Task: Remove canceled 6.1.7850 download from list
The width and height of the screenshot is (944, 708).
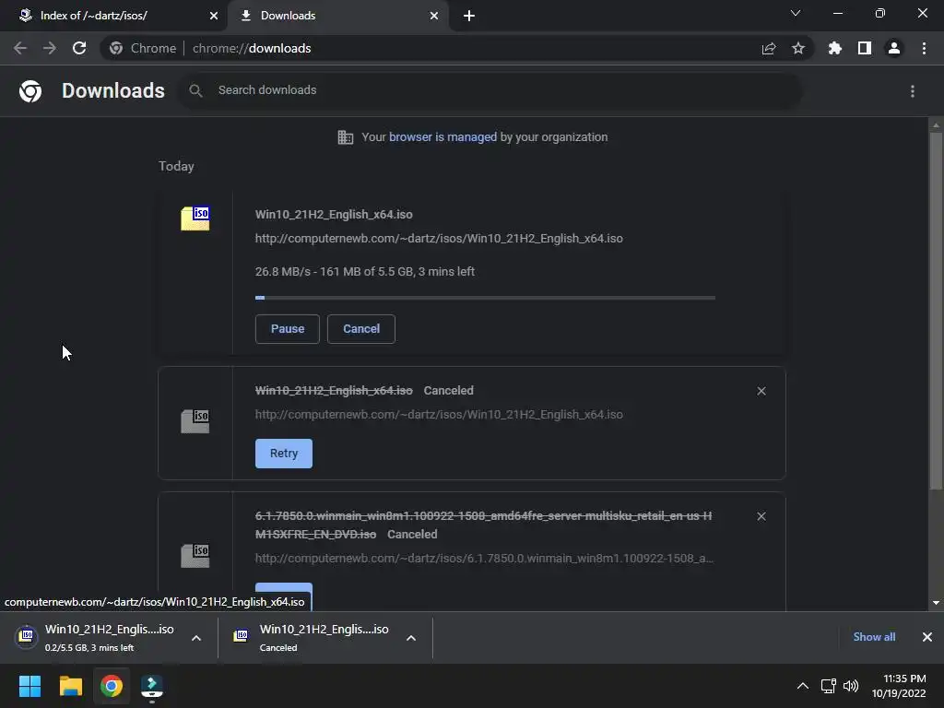Action: [x=761, y=516]
